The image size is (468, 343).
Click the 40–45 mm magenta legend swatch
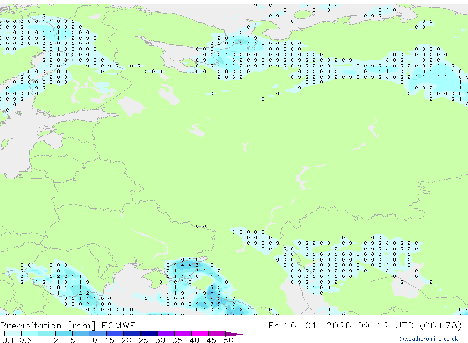pyautogui.click(x=200, y=334)
